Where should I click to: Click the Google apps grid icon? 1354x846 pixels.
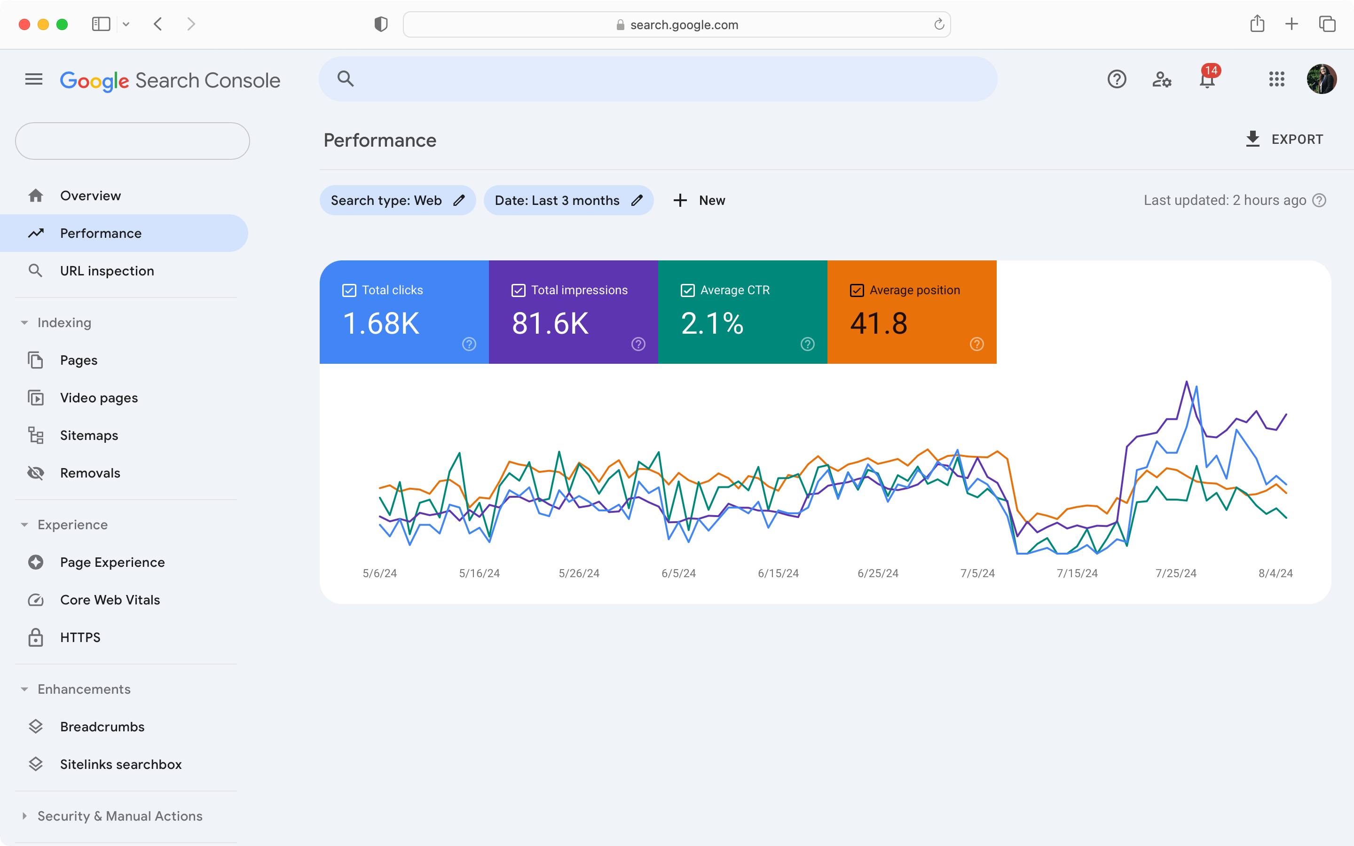1276,79
